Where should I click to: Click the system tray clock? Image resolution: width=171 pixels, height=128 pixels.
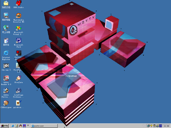(166, 126)
